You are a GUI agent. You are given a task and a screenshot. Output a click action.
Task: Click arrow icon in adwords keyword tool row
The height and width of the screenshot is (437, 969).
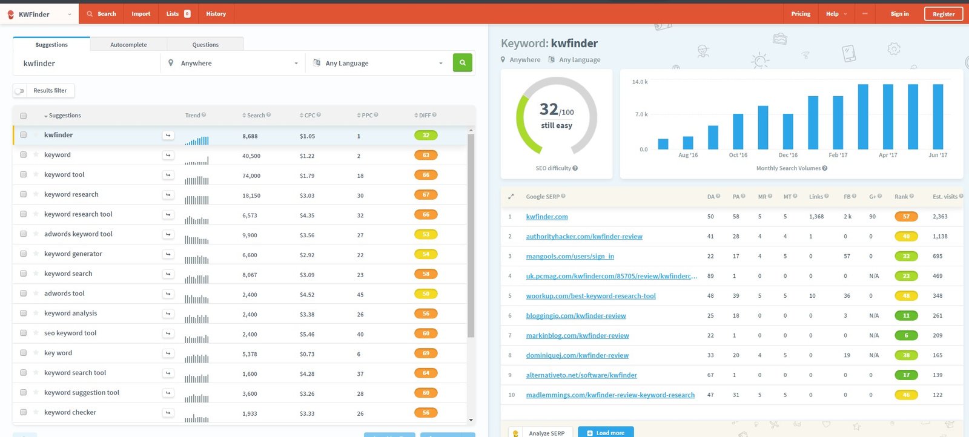coord(168,234)
